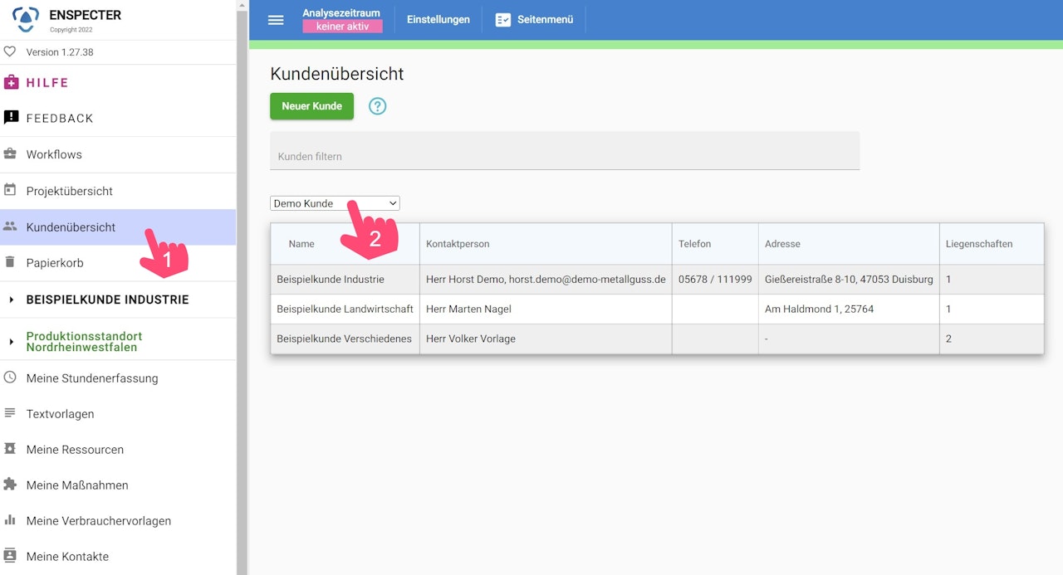The height and width of the screenshot is (575, 1063).
Task: Click the Neuer Kunde button
Action: tap(311, 106)
